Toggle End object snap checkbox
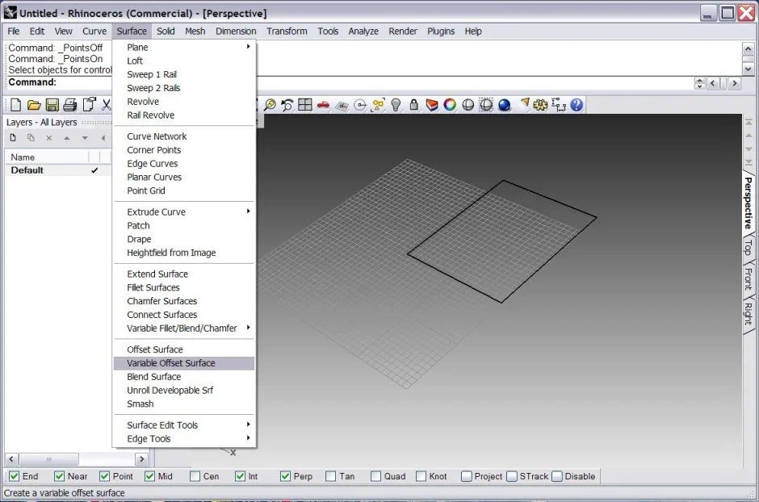The image size is (759, 502). pos(15,476)
